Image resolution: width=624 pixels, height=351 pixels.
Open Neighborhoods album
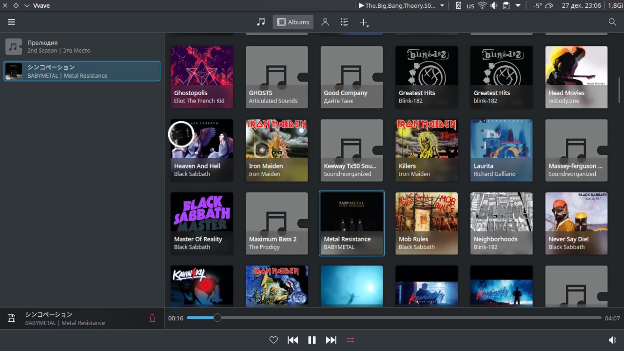pyautogui.click(x=502, y=224)
